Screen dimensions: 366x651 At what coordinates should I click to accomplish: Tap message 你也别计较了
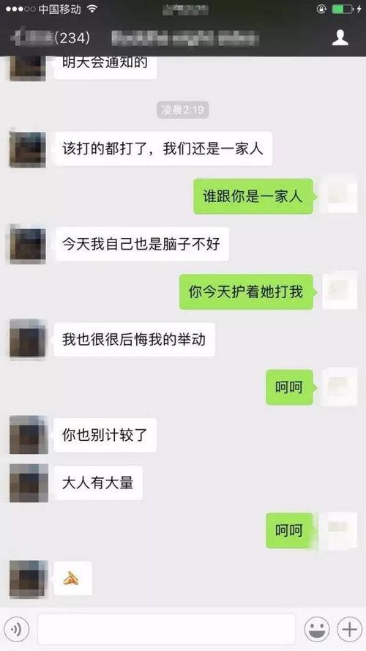(105, 435)
